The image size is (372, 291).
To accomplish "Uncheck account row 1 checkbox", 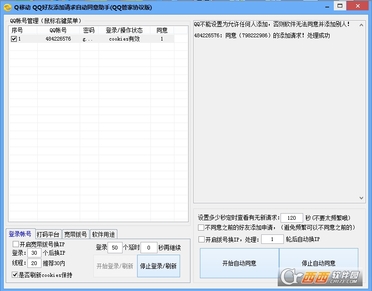I will pyautogui.click(x=14, y=39).
